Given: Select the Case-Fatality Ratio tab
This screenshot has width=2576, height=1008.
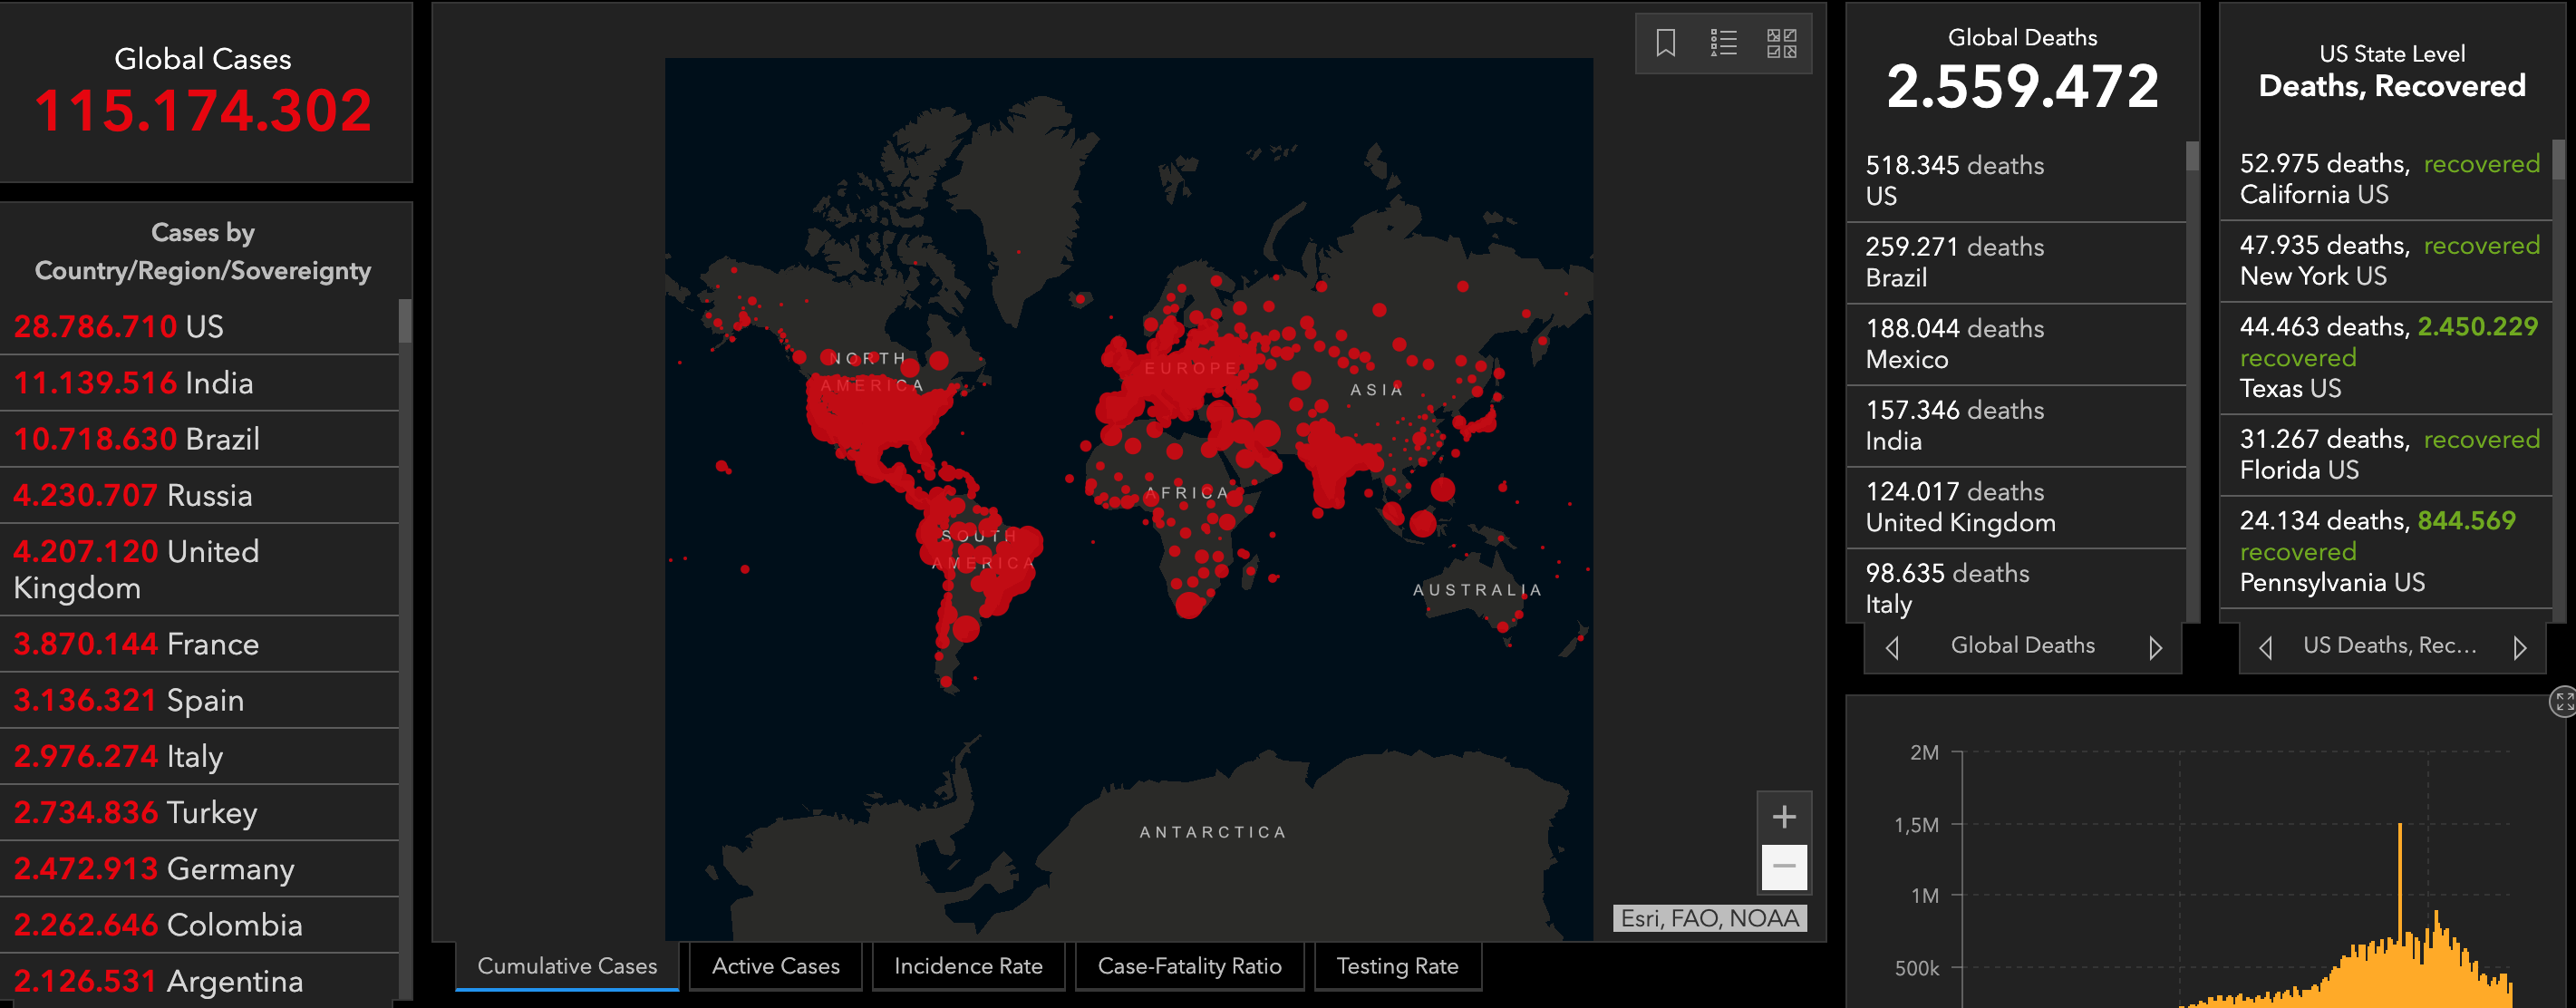Looking at the screenshot, I should (1189, 966).
